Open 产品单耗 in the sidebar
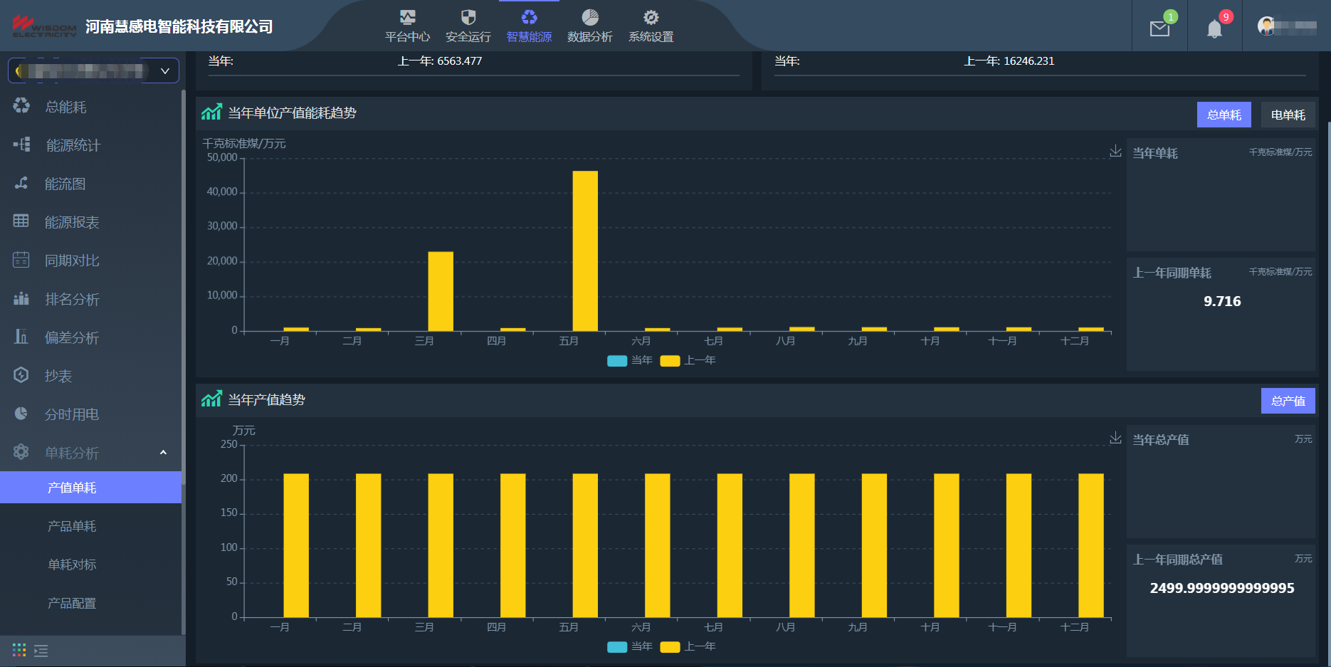Image resolution: width=1331 pixels, height=667 pixels. click(72, 526)
